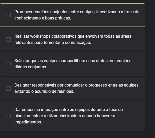Tick the 'Realizar workshops colaborativos' checkbox

[8, 40]
